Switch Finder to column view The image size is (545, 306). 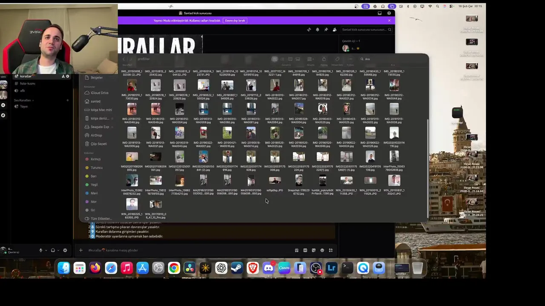[x=290, y=59]
